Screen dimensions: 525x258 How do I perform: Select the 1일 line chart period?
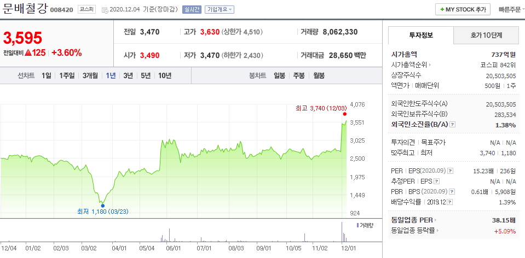(x=47, y=75)
